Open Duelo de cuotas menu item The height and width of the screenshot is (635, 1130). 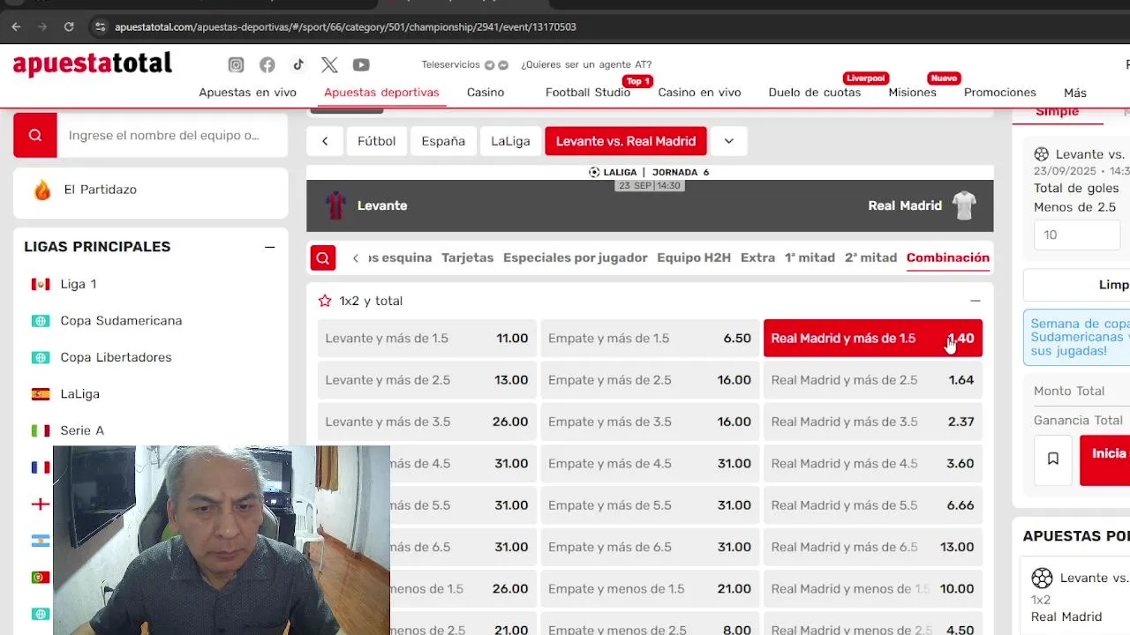815,93
